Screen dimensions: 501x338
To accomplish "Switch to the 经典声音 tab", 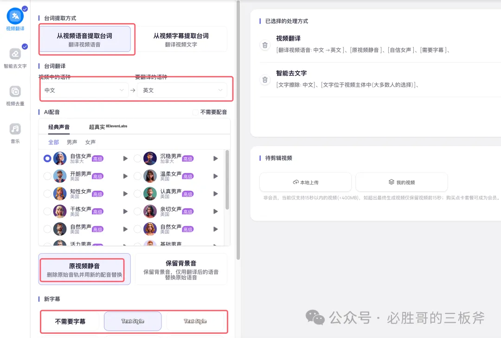I will click(x=59, y=127).
